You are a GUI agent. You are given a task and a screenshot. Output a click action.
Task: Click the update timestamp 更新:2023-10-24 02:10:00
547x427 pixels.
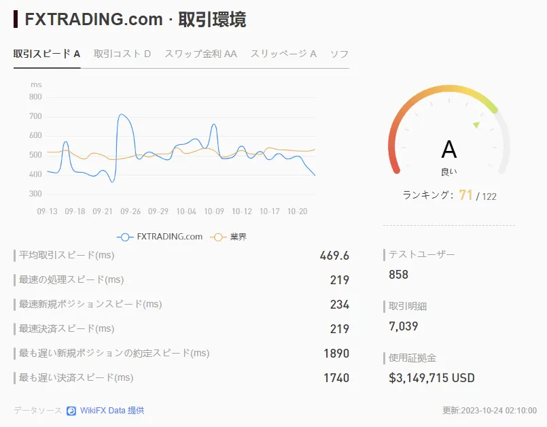(x=489, y=411)
